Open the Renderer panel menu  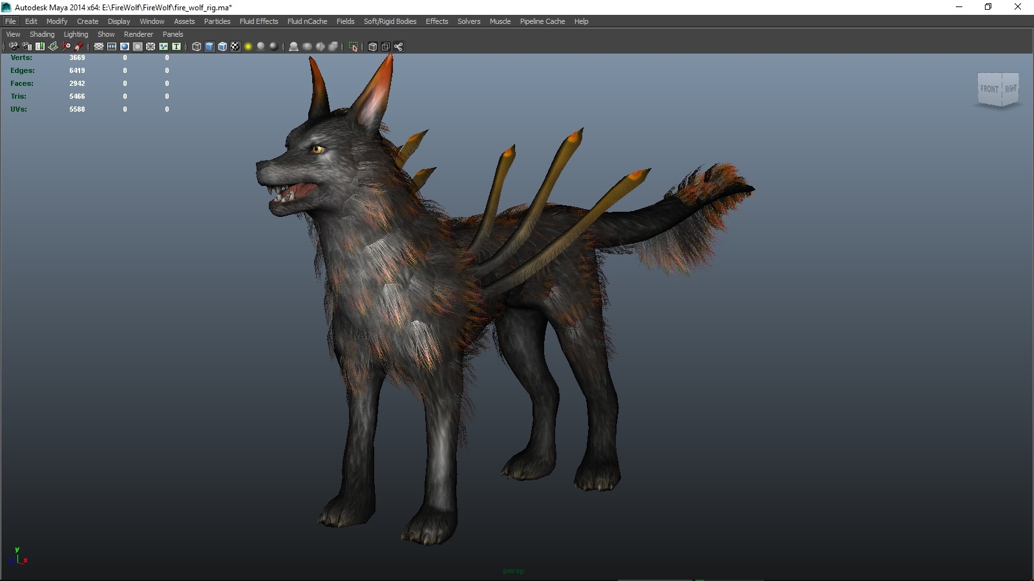tap(138, 34)
